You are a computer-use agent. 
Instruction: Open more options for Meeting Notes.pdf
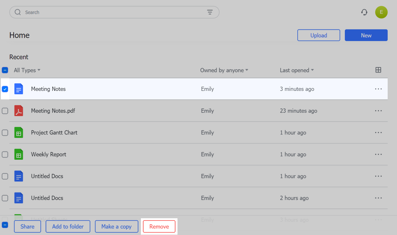pyautogui.click(x=378, y=111)
